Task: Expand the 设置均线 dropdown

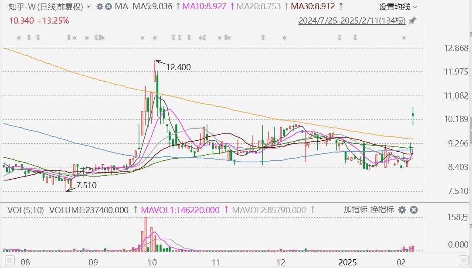Action: pos(397,7)
